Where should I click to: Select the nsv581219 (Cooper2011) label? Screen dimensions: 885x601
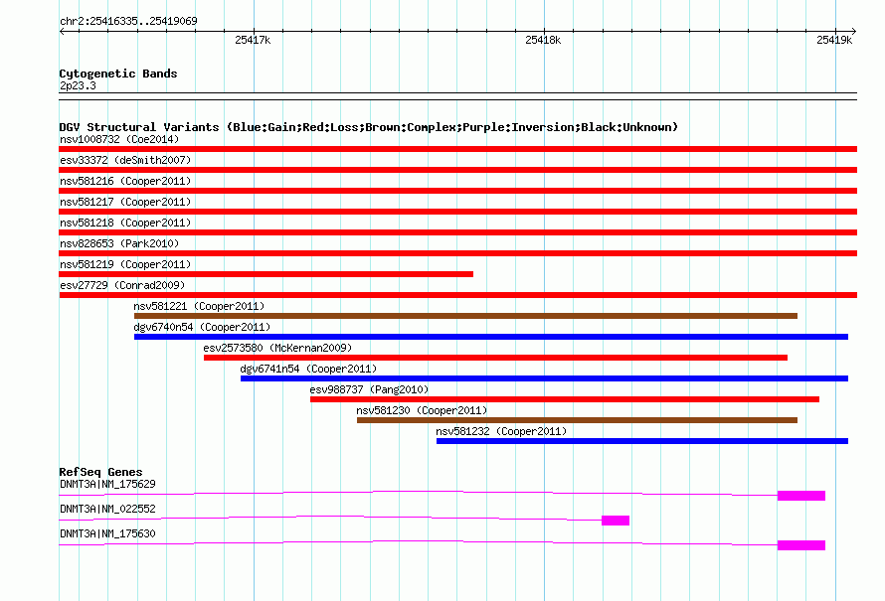pos(125,264)
